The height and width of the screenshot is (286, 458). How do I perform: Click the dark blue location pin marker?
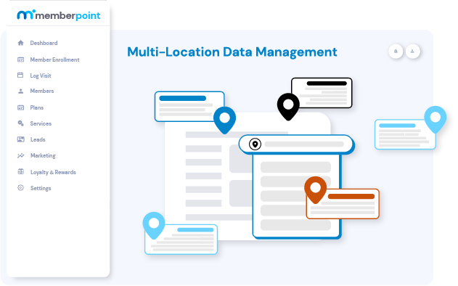click(x=224, y=120)
